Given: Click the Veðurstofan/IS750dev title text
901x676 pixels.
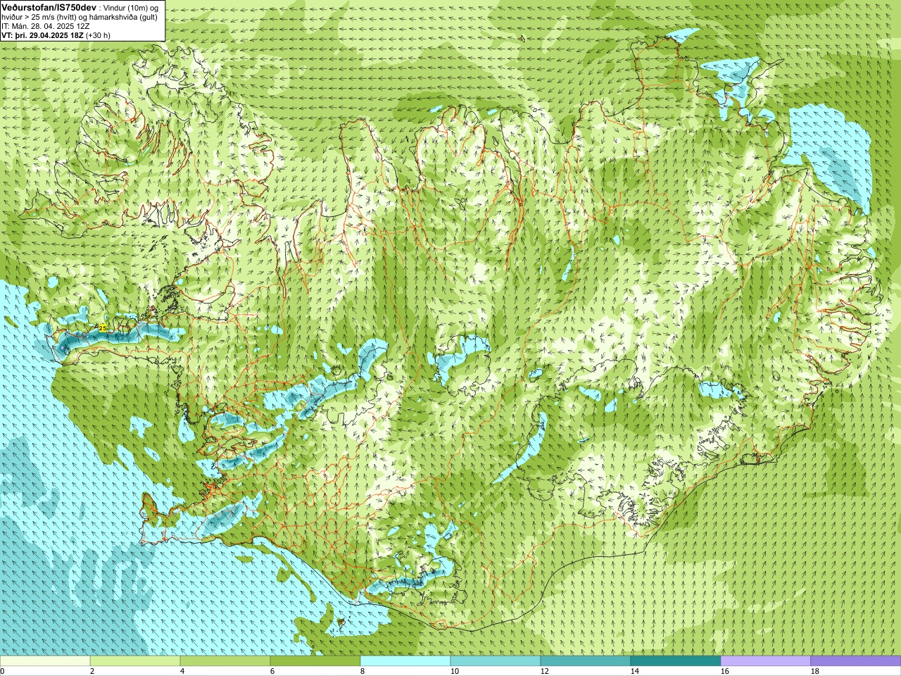Looking at the screenshot, I should click(x=48, y=6).
